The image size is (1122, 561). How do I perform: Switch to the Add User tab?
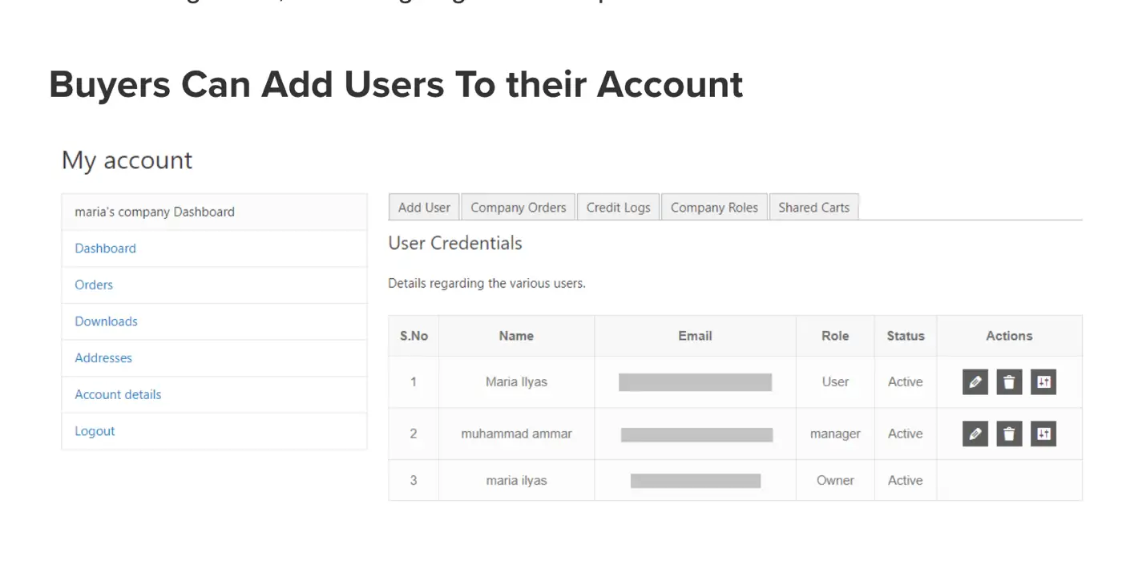coord(423,207)
